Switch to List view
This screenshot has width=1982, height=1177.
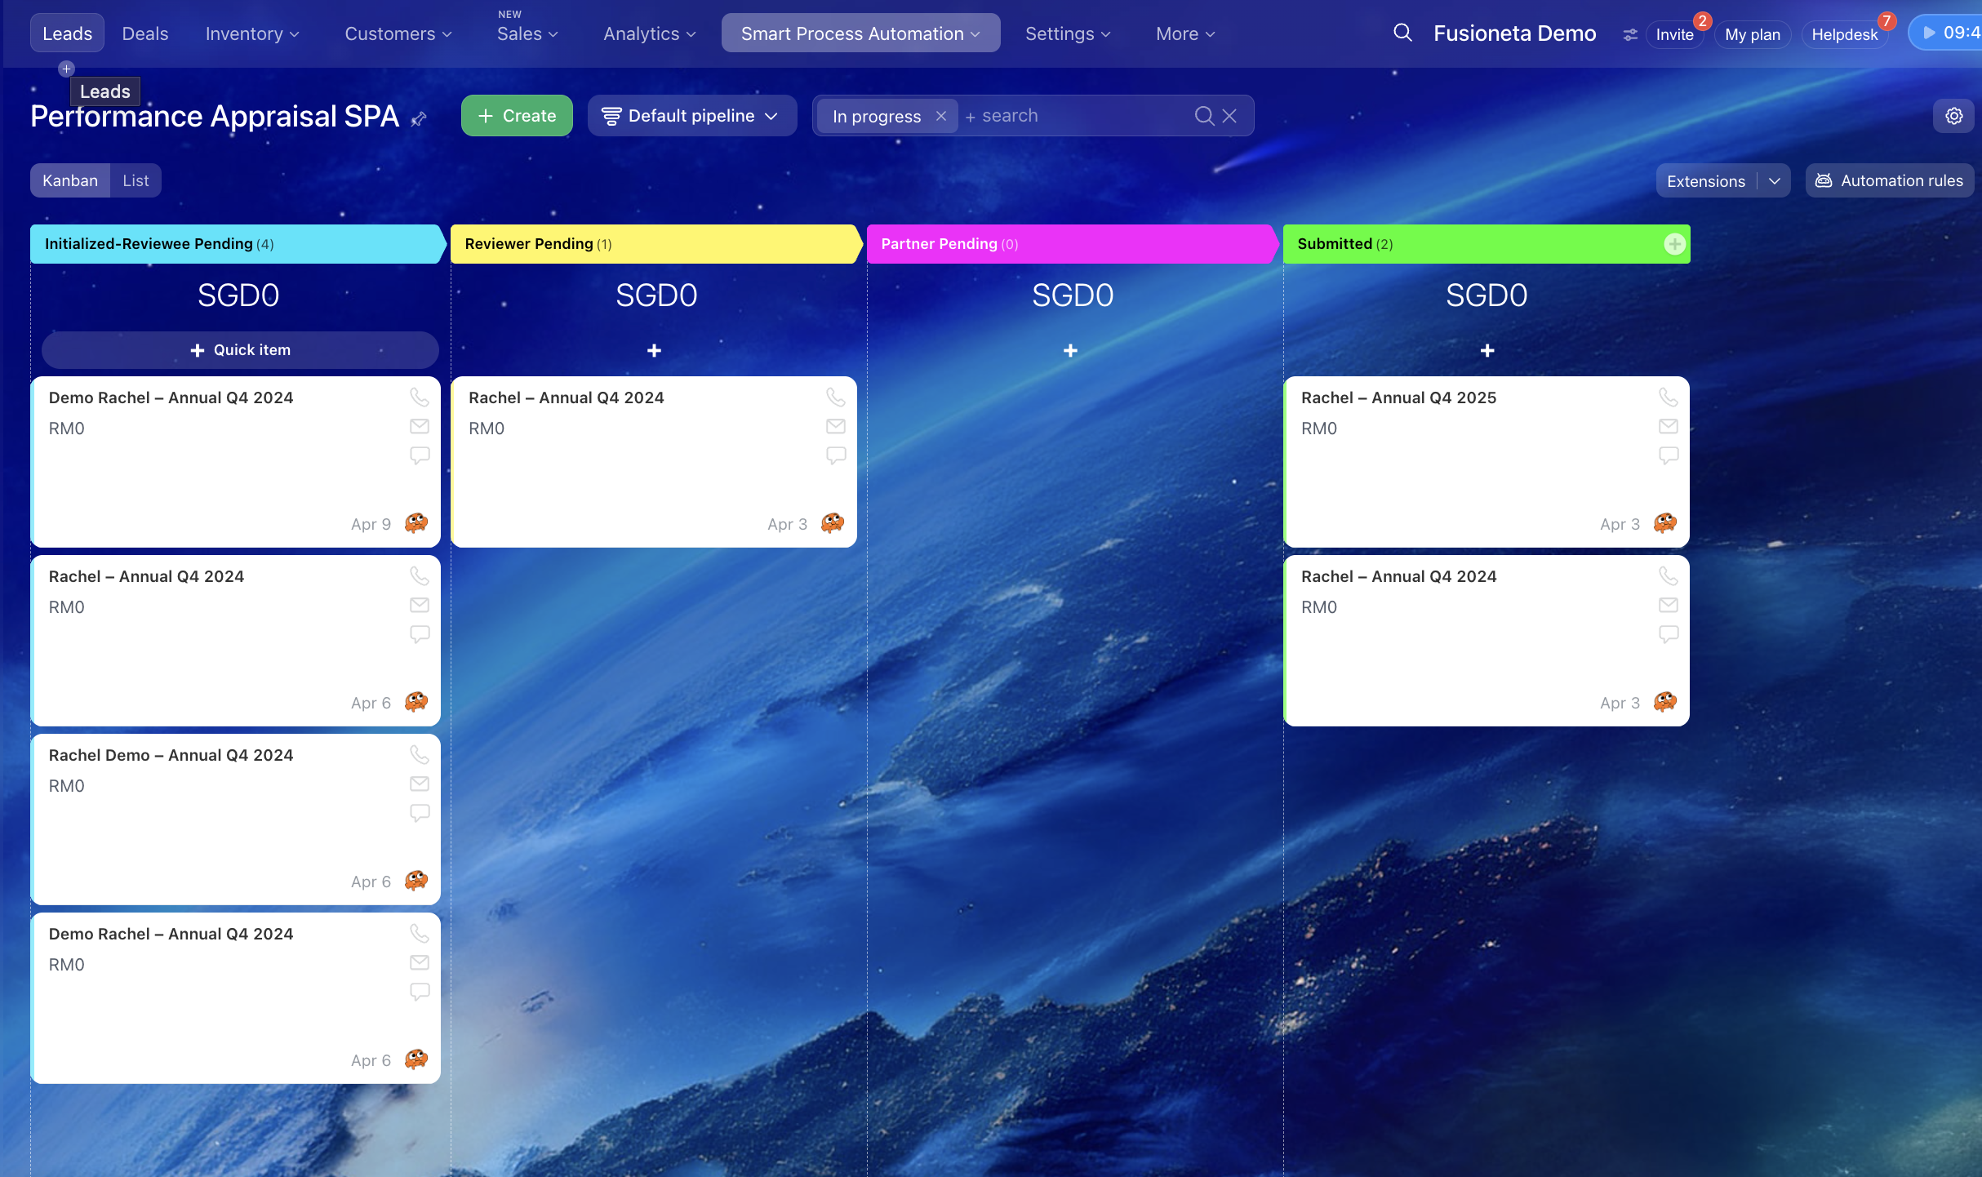(x=136, y=180)
